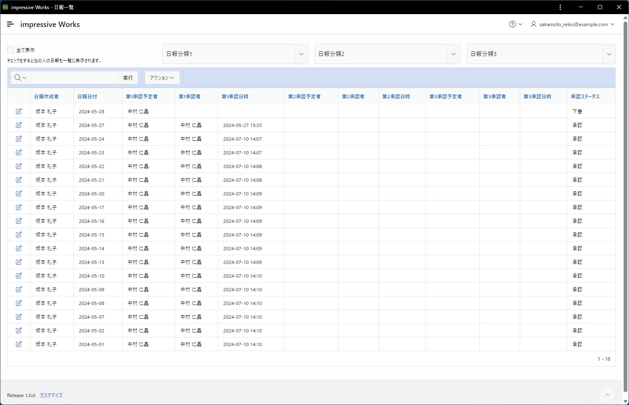Edit the 2024-05-22 report row
Viewport: 629px width, 405px height.
19,166
